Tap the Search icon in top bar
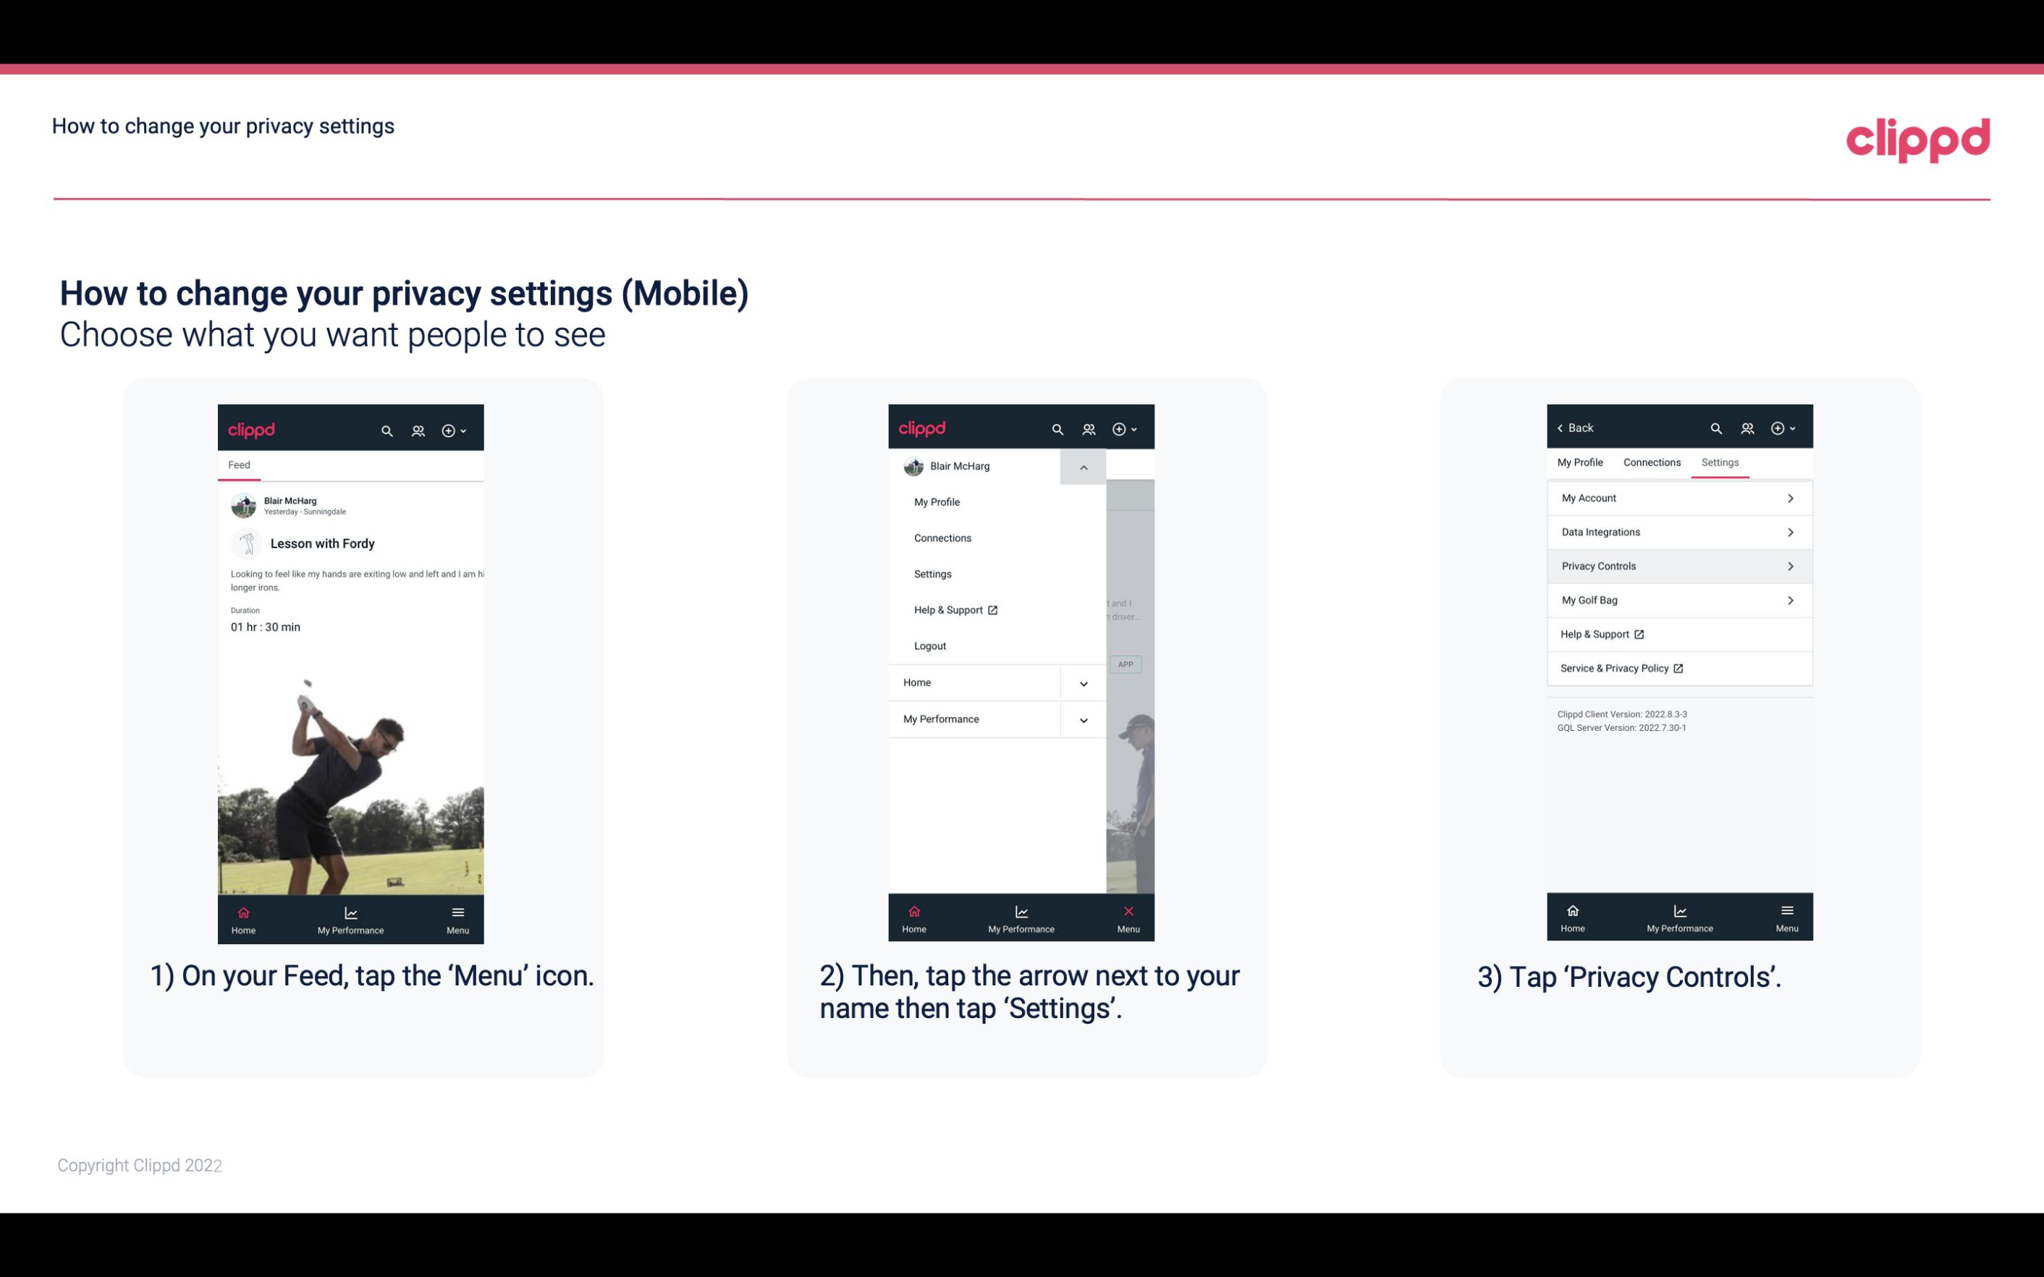This screenshot has width=2044, height=1277. click(386, 428)
